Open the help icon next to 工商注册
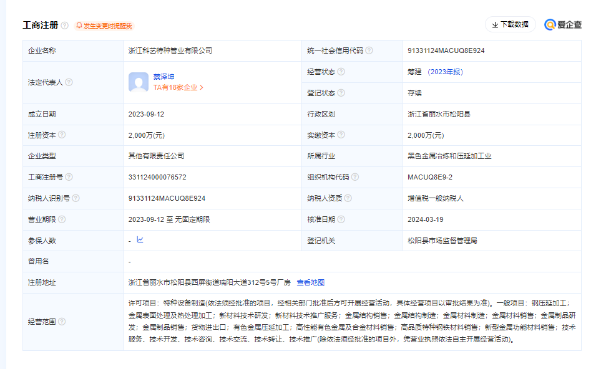Screen dimensions: 596x369 pos(65,26)
